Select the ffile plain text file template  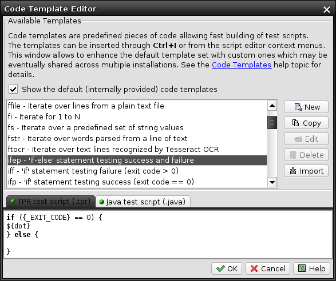(137, 106)
